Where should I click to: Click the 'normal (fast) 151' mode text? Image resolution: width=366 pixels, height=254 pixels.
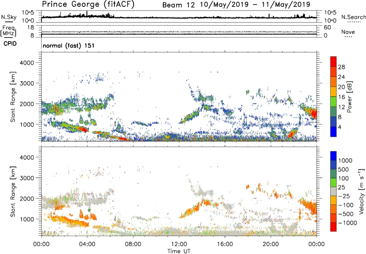point(69,45)
